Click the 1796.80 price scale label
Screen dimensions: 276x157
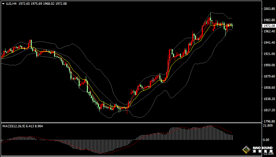tap(269, 121)
